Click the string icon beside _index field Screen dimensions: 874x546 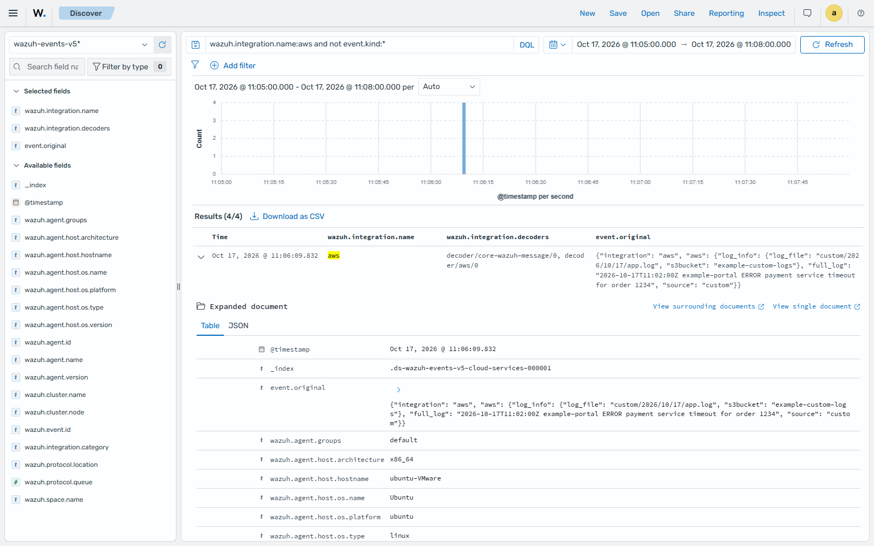click(x=16, y=185)
